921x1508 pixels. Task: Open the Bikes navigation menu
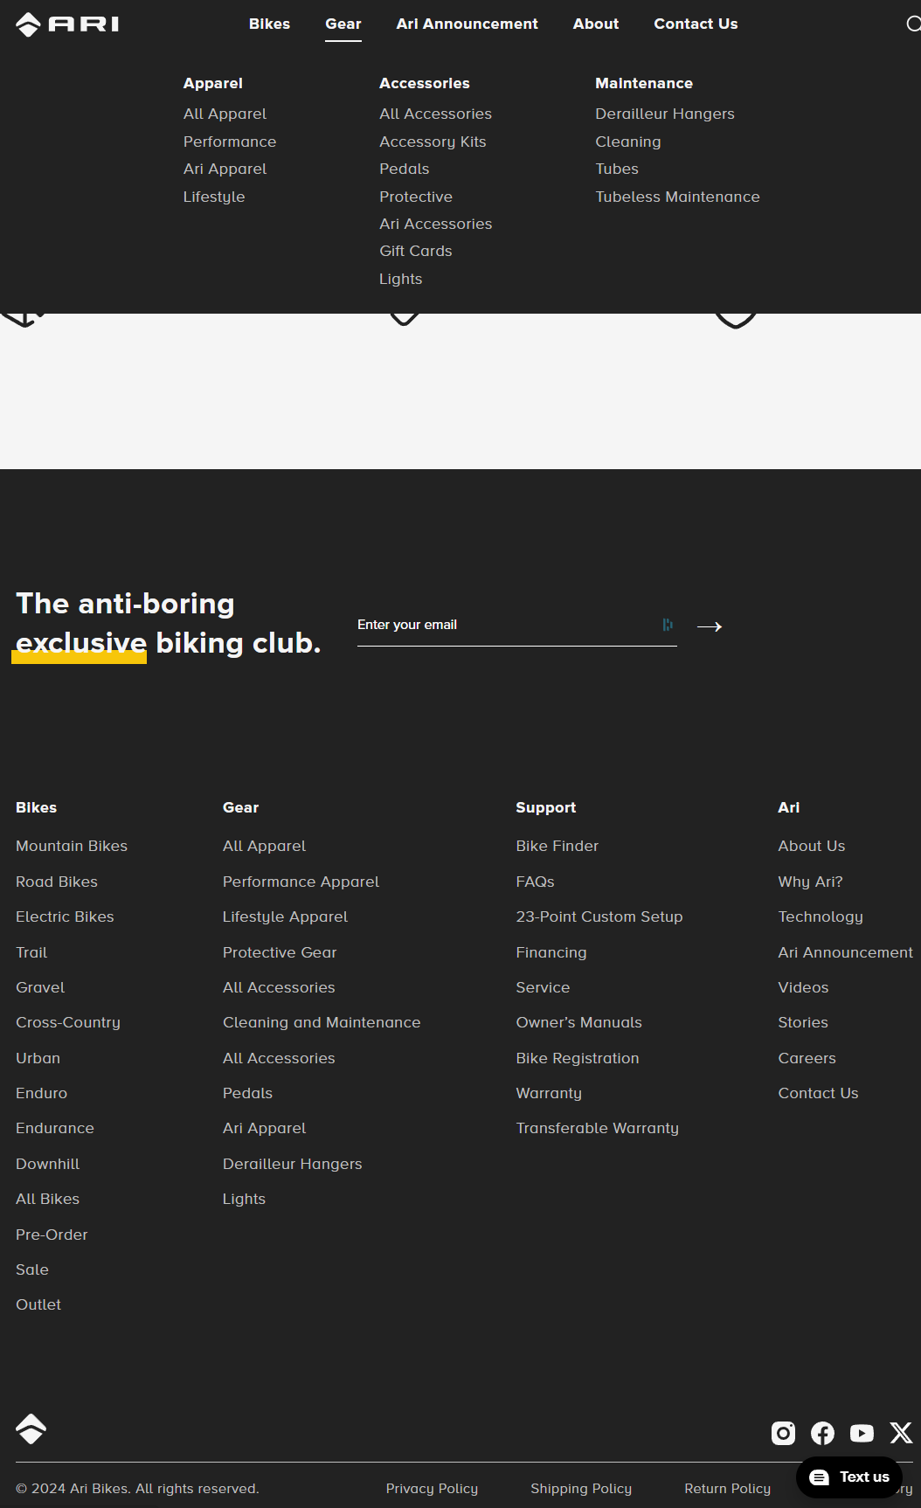[269, 24]
